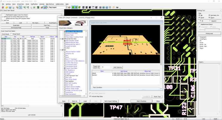
Task: Click the light bulb tips toolbar icon
Action: point(113,7)
